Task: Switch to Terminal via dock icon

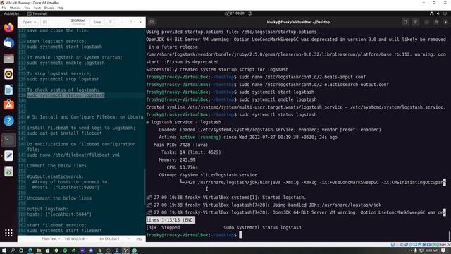Action: (8, 140)
